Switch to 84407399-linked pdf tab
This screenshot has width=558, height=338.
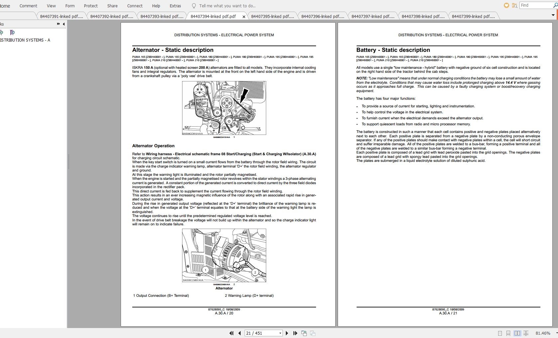473,16
